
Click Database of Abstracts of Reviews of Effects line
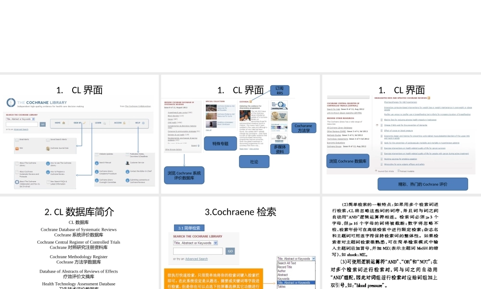78,272
